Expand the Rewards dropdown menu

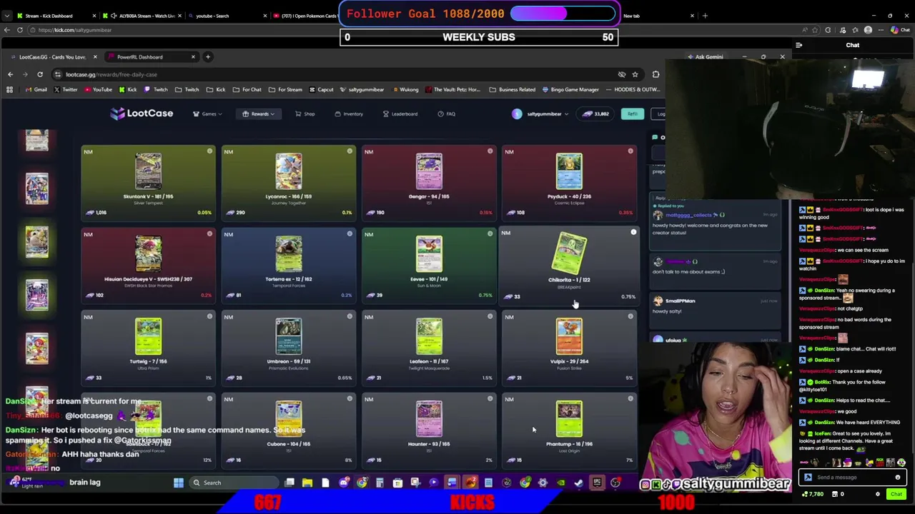[x=259, y=114]
